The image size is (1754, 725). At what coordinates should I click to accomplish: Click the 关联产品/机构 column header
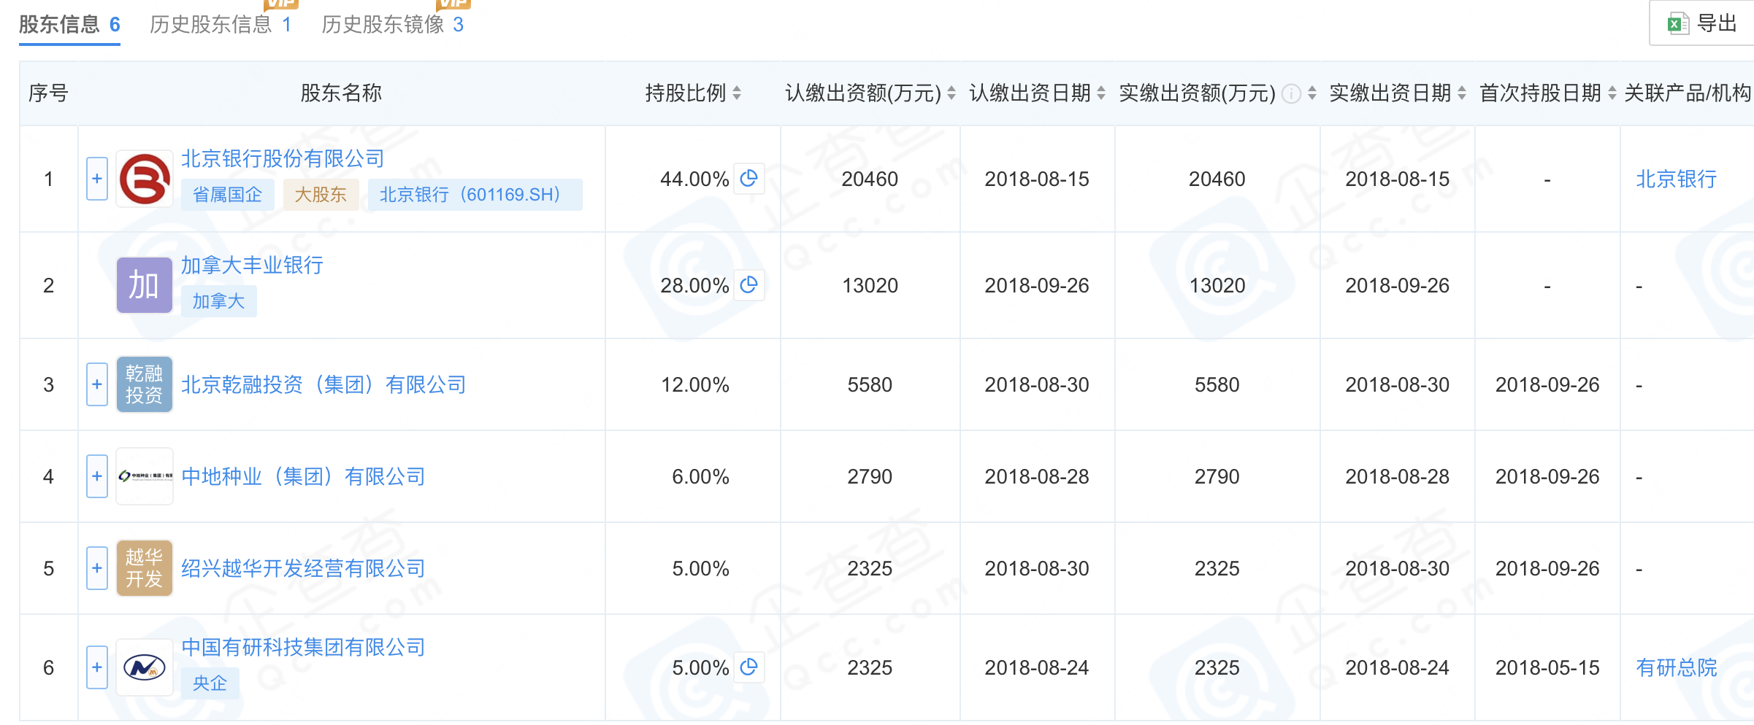tap(1688, 93)
